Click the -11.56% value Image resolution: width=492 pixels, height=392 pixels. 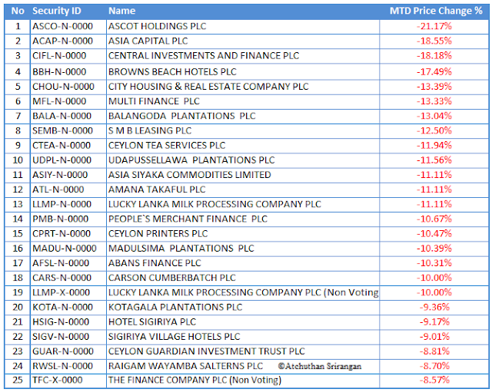(x=434, y=160)
